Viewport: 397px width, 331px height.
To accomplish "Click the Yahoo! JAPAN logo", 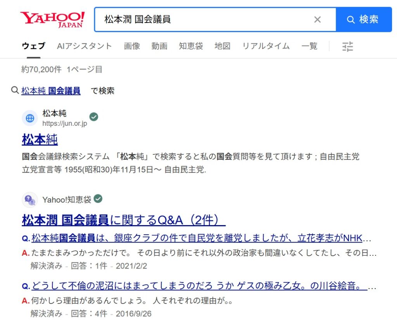I will pos(52,19).
